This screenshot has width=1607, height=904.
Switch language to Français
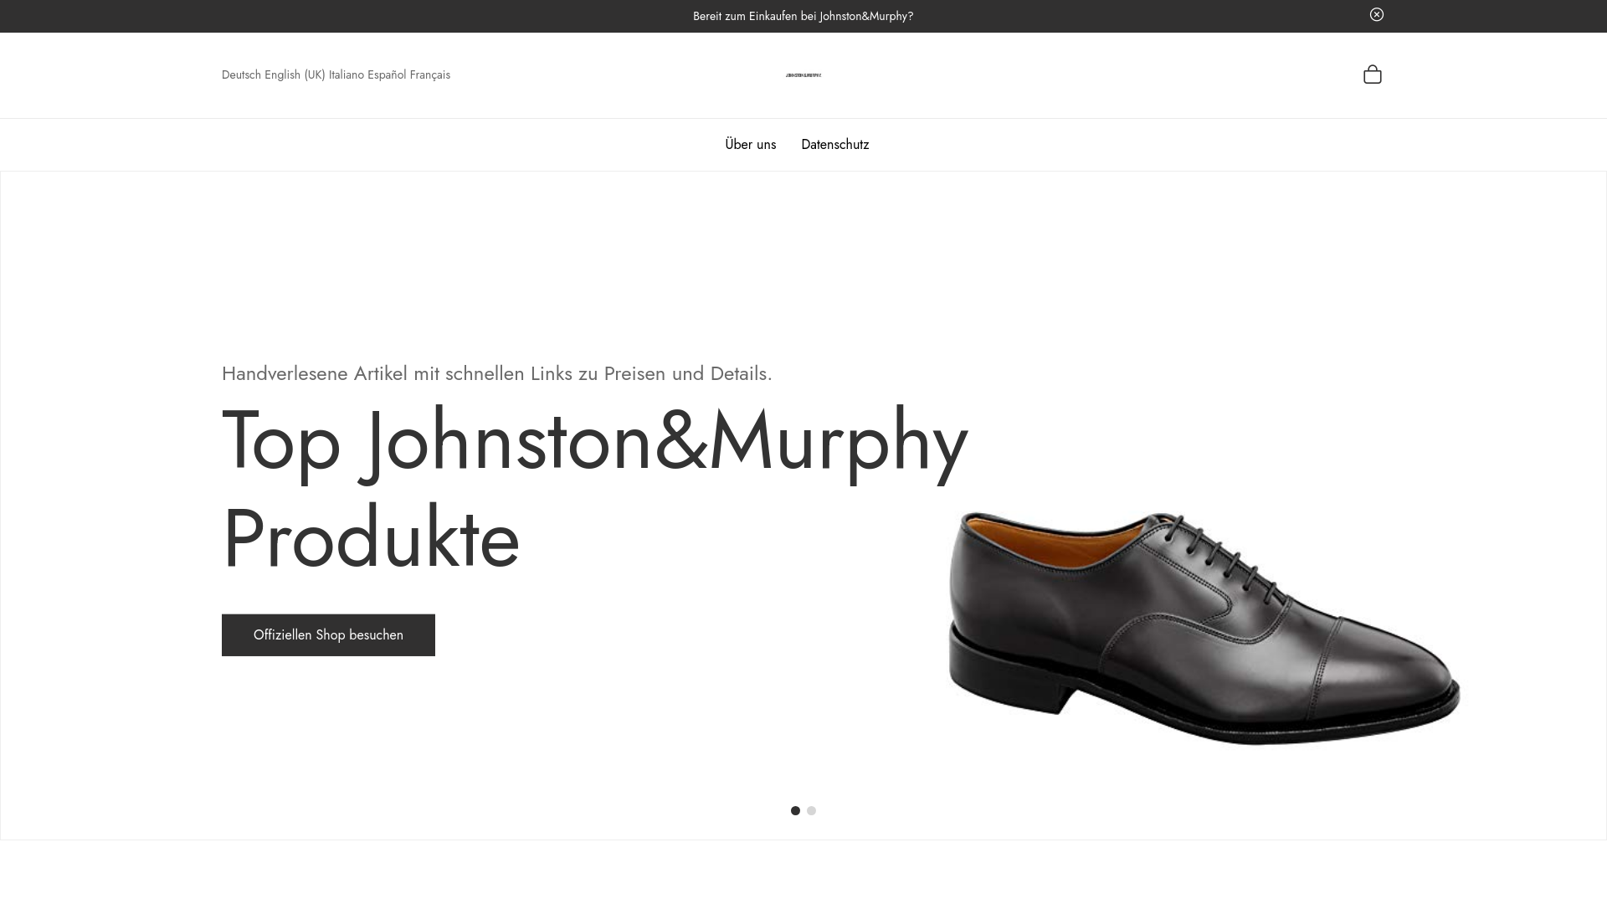tap(430, 74)
